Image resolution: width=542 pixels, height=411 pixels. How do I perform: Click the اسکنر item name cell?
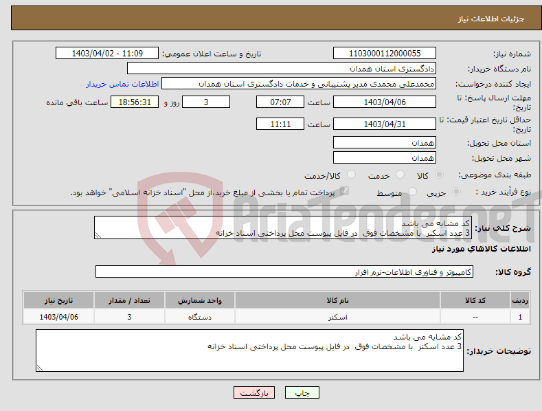click(337, 317)
